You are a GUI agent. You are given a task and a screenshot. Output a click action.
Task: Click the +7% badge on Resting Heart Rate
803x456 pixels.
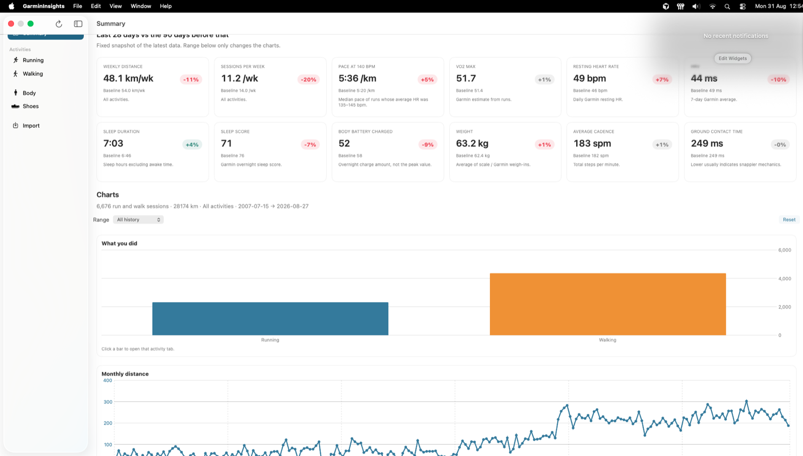662,80
